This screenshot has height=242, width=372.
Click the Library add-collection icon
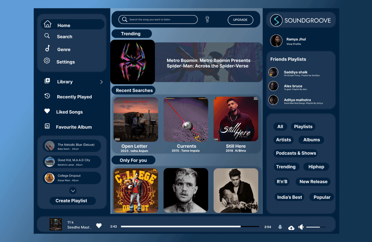click(47, 81)
